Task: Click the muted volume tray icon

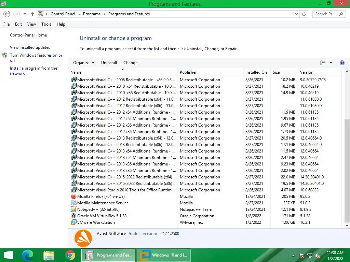Action: [318, 256]
